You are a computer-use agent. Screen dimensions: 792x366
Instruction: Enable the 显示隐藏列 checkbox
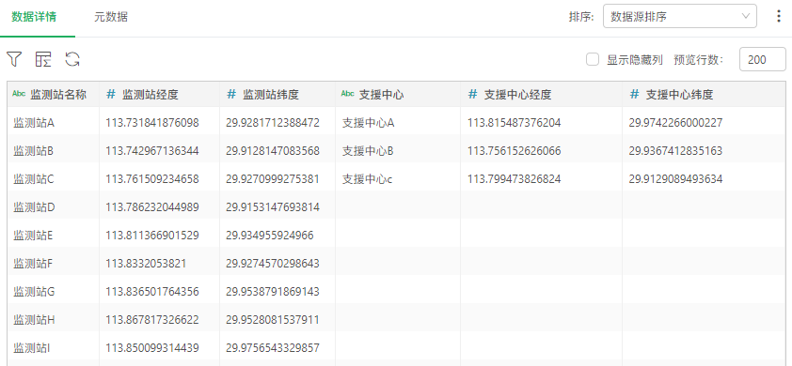click(593, 59)
